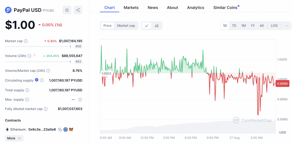Open the Analytics tab
This screenshot has height=145, width=292.
[196, 8]
